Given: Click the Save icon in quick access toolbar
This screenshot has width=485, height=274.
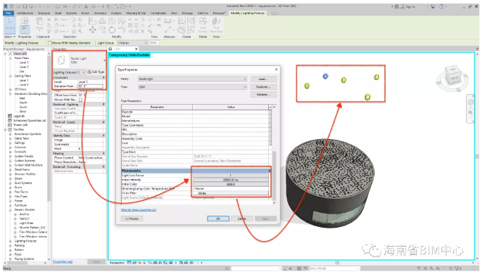Looking at the screenshot, I should (24, 6).
